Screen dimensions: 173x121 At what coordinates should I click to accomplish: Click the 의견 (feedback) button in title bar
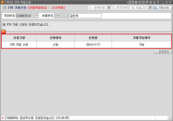[131, 2]
